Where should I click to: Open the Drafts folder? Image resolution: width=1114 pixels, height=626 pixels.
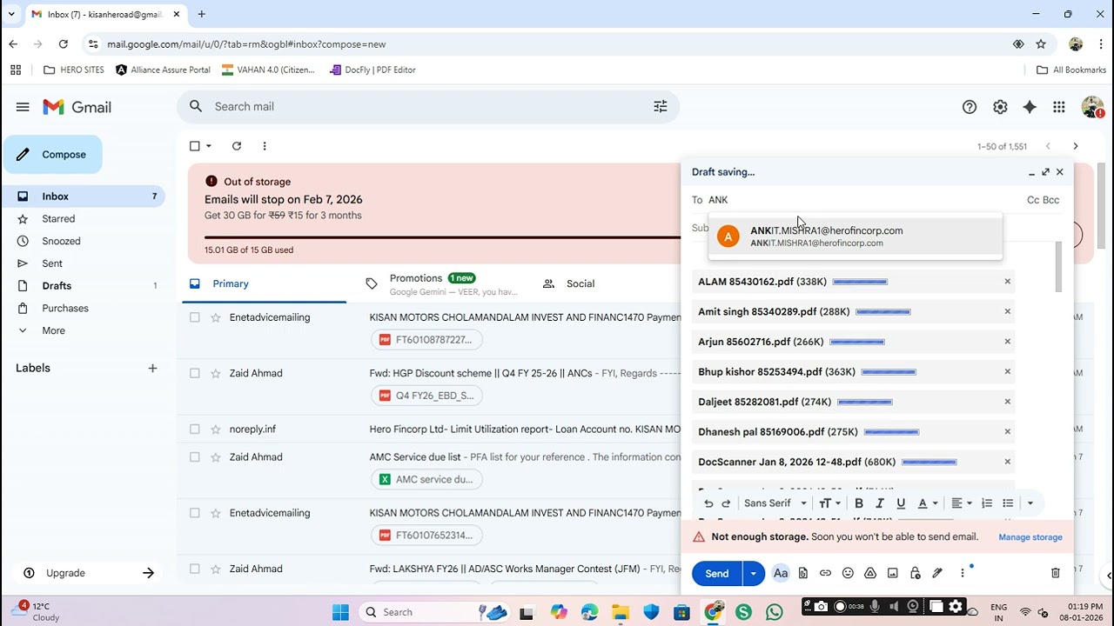pos(57,285)
